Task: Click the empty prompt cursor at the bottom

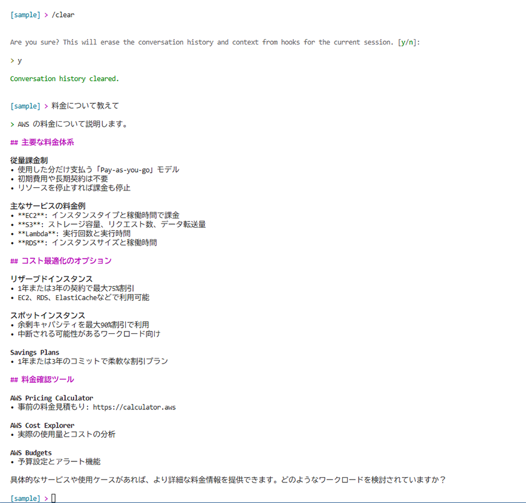Action: point(53,498)
